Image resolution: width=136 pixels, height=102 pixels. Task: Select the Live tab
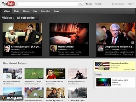tap(35, 11)
